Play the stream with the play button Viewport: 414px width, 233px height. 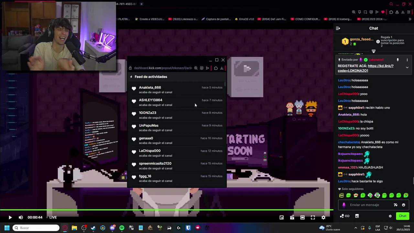point(10,217)
